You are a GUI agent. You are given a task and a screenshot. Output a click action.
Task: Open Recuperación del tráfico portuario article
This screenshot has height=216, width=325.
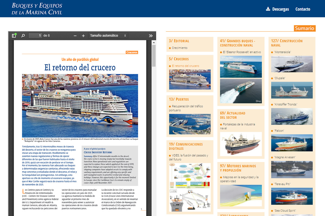pos(186,108)
